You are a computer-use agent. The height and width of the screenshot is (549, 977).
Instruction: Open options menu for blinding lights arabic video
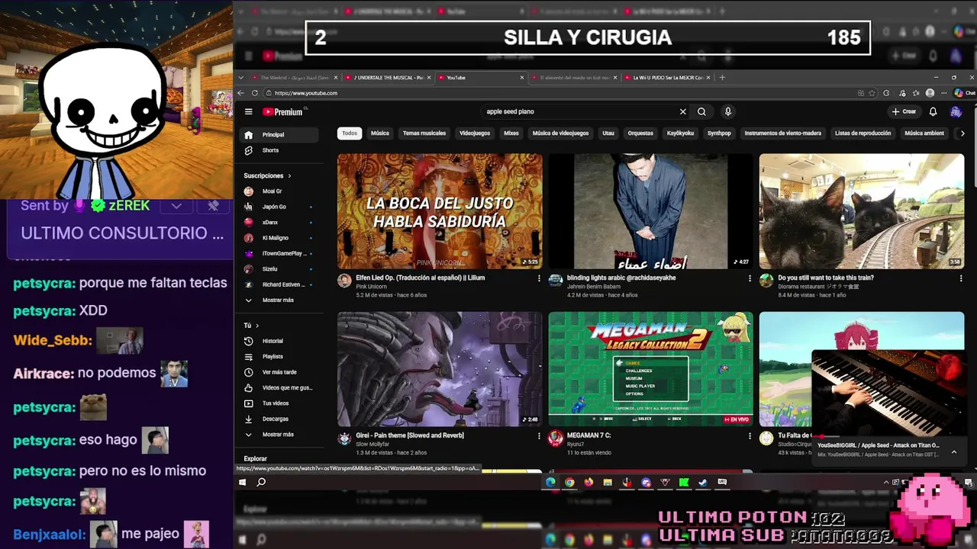tap(750, 278)
